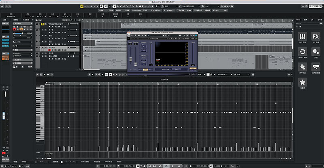
Task: Click the Difference button in X-Noise plugin
Action: click(x=193, y=70)
